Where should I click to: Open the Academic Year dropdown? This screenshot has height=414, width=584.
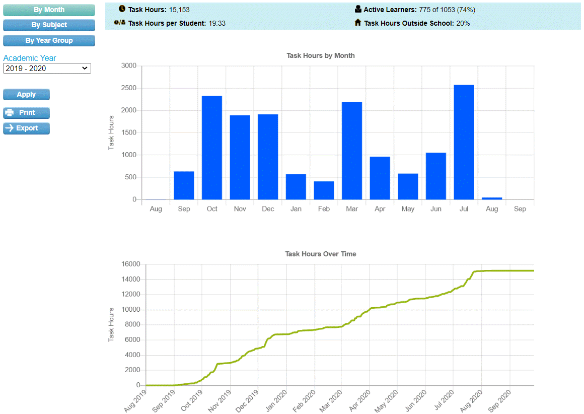[47, 68]
